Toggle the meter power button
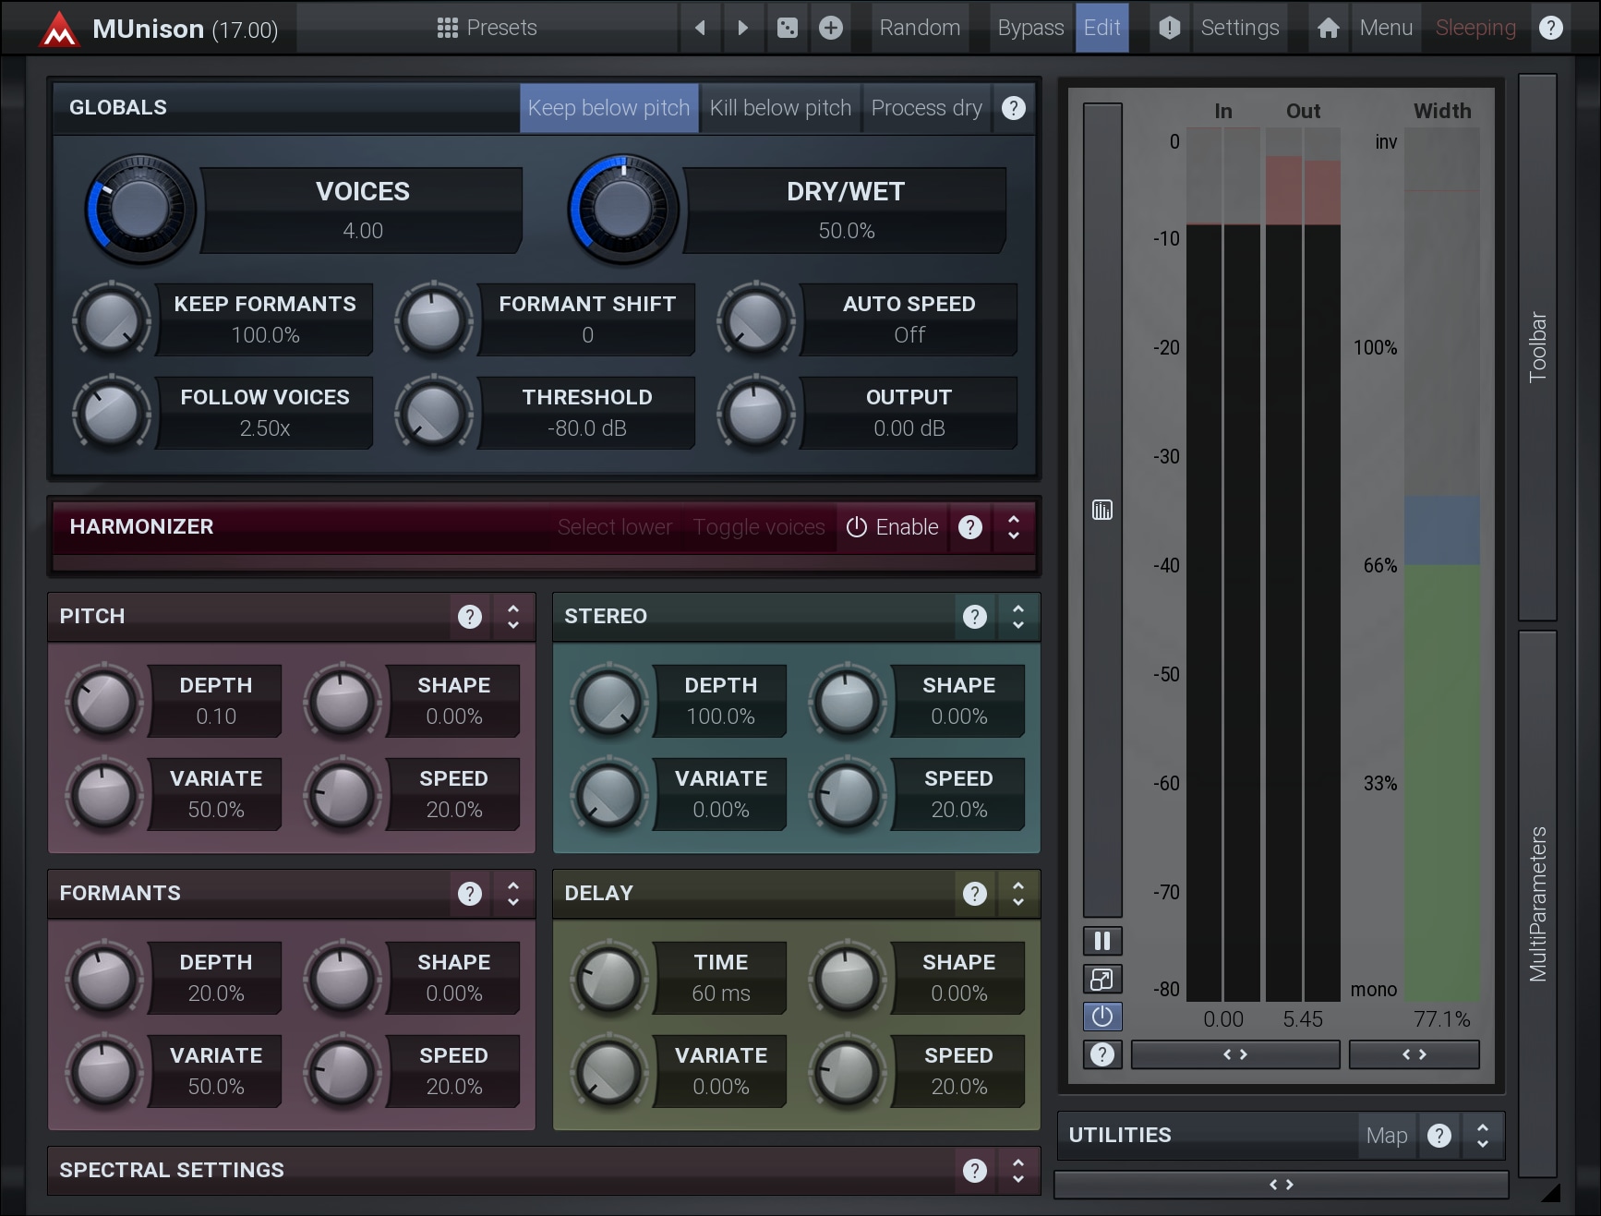Image resolution: width=1601 pixels, height=1216 pixels. (x=1101, y=1017)
